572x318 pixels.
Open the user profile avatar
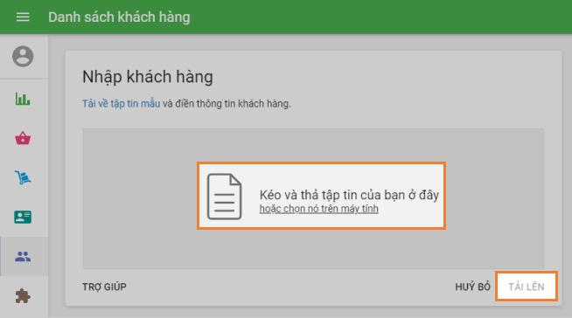23,57
